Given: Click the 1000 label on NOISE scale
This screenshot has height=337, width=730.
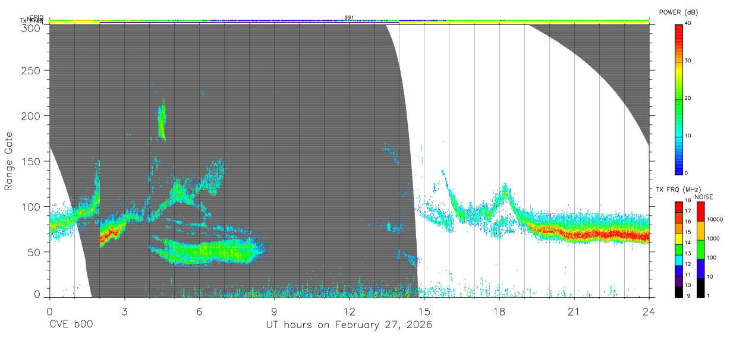Looking at the screenshot, I should [x=712, y=238].
